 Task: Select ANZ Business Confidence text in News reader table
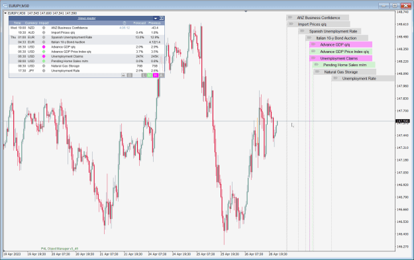pos(70,28)
